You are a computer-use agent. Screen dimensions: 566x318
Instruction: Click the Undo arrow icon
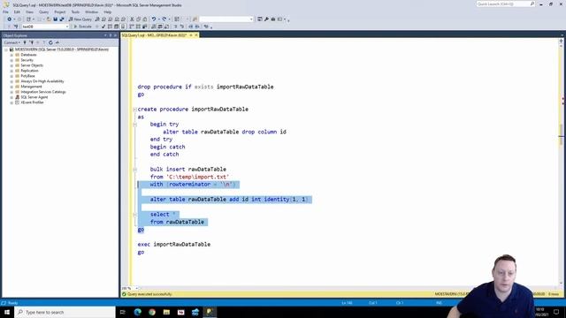click(x=153, y=19)
